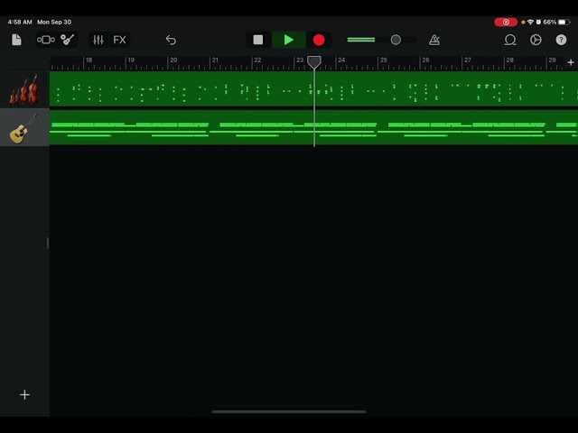This screenshot has width=578, height=433.
Task: Adjust the master volume slider knob
Action: (396, 40)
